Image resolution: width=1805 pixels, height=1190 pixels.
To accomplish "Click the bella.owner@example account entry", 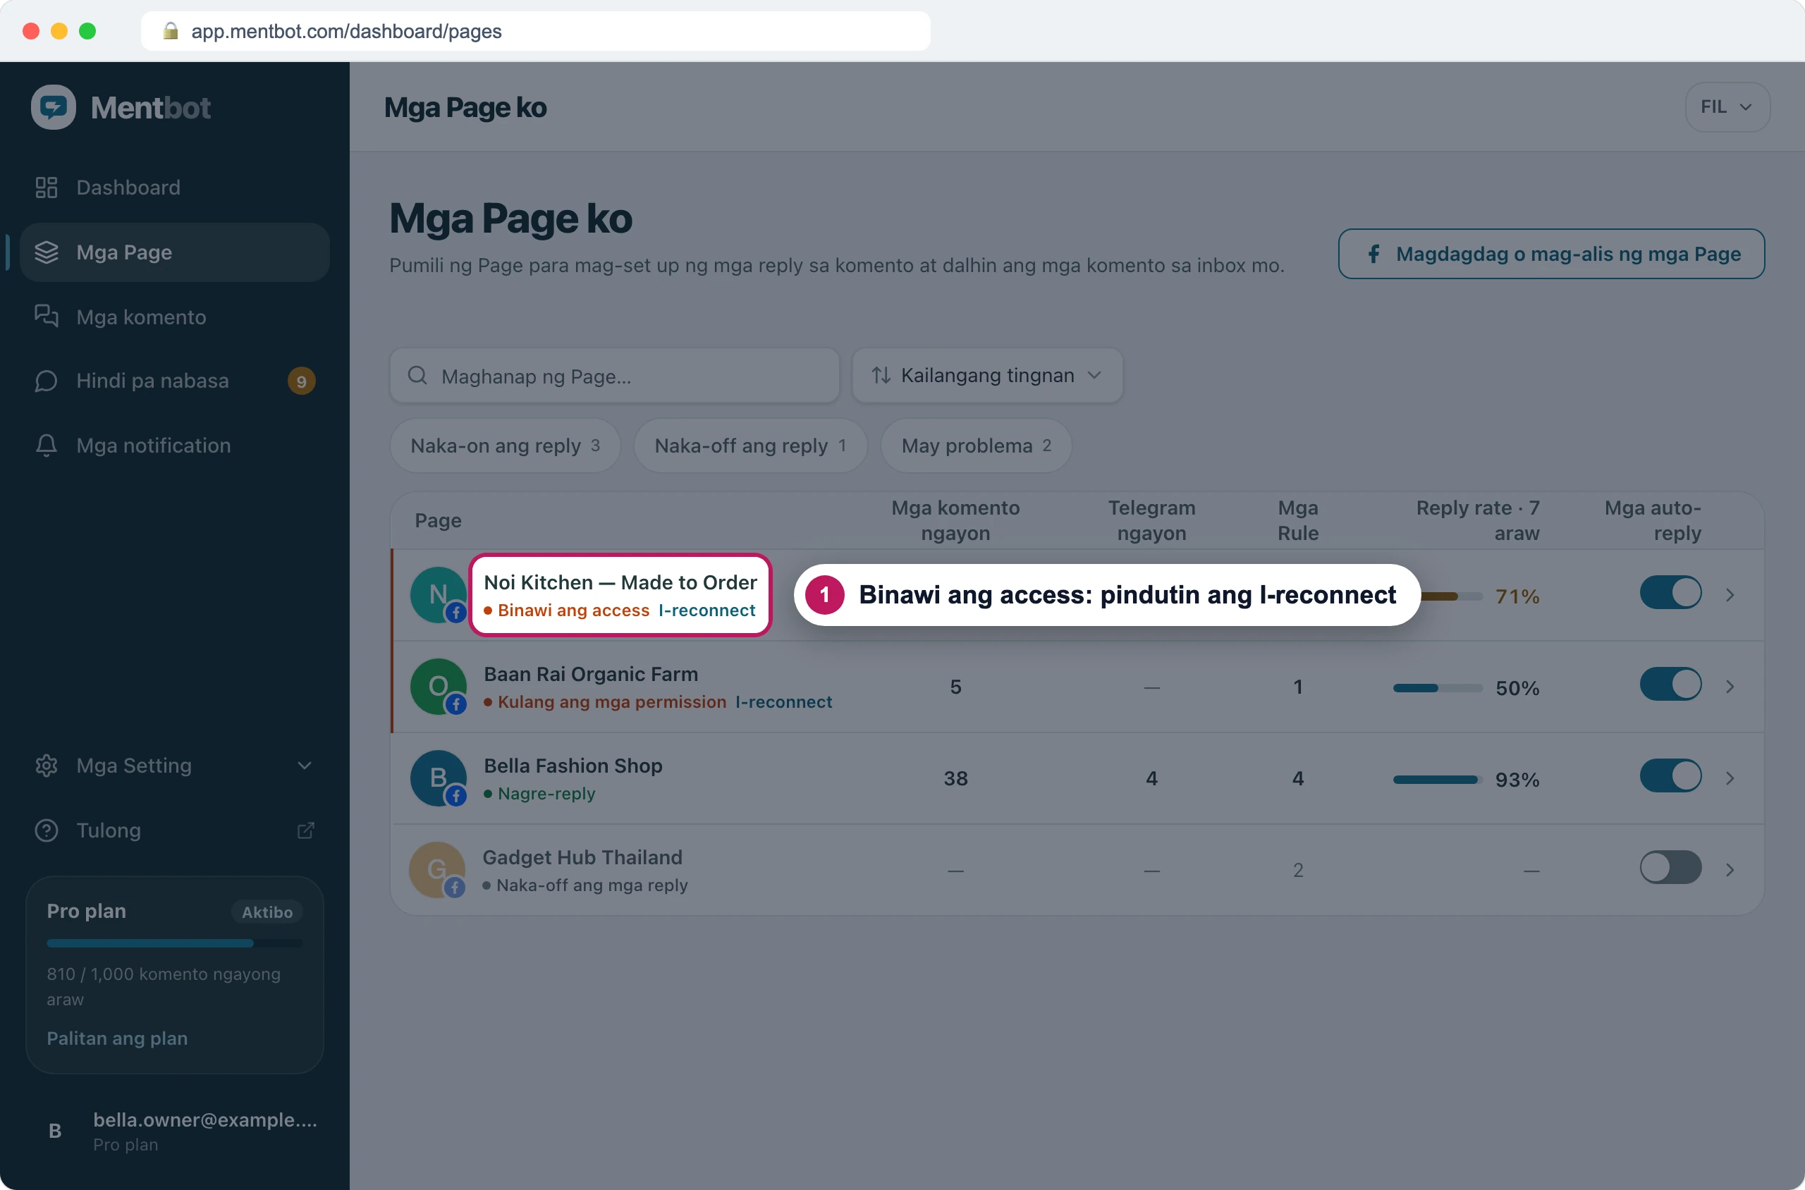I will [x=175, y=1131].
